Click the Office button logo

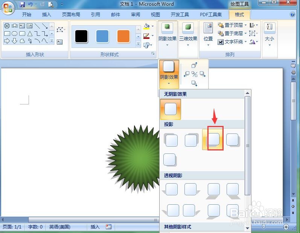[8, 8]
